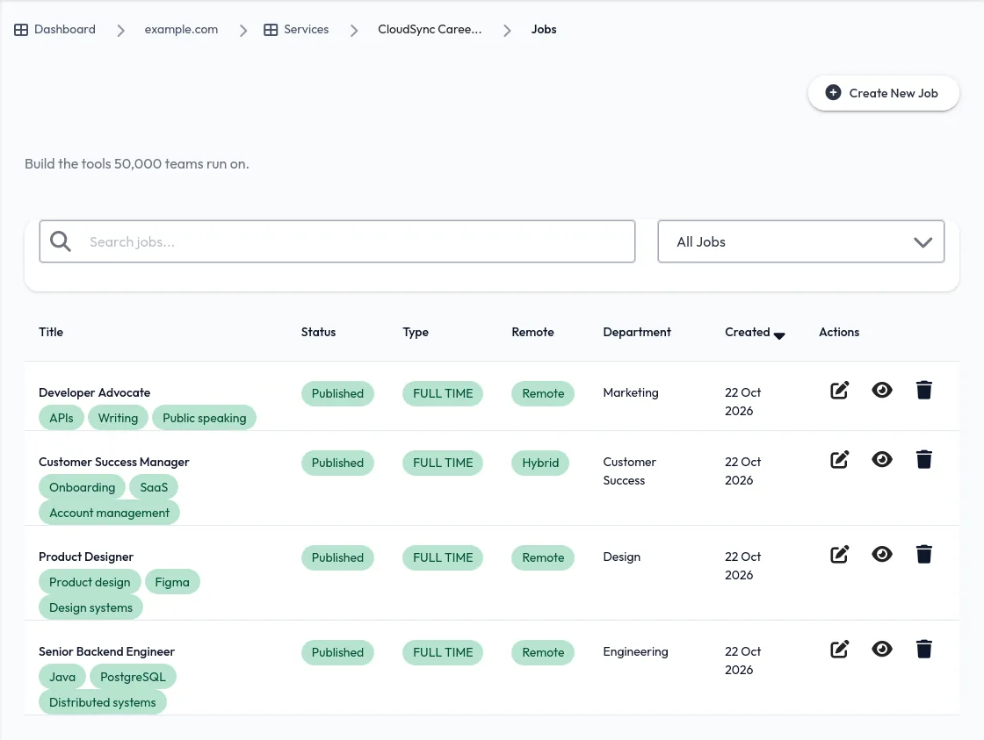The width and height of the screenshot is (984, 740).
Task: Click created date for Developer Advocate
Action: [x=743, y=401]
